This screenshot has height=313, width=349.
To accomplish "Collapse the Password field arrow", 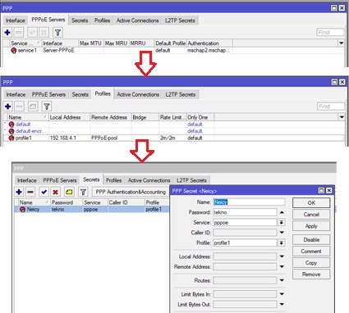I will tap(282, 212).
